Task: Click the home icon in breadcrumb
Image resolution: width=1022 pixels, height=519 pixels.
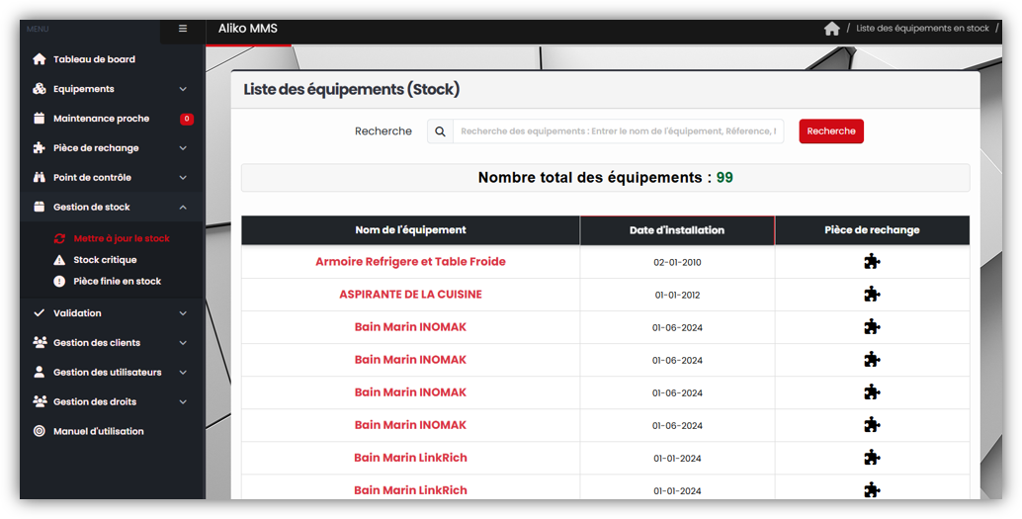Action: click(831, 29)
